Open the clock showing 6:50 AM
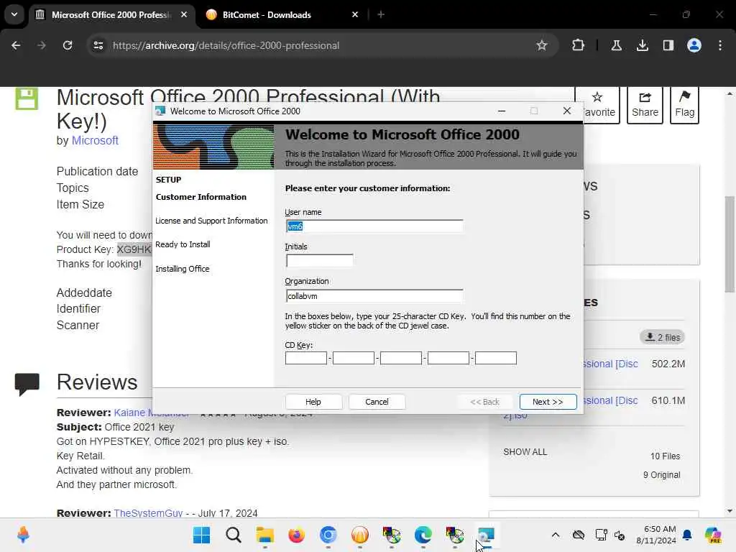Screen dimensions: 736x552 [x=656, y=535]
